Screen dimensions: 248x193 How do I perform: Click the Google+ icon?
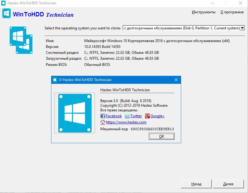[x=147, y=116]
